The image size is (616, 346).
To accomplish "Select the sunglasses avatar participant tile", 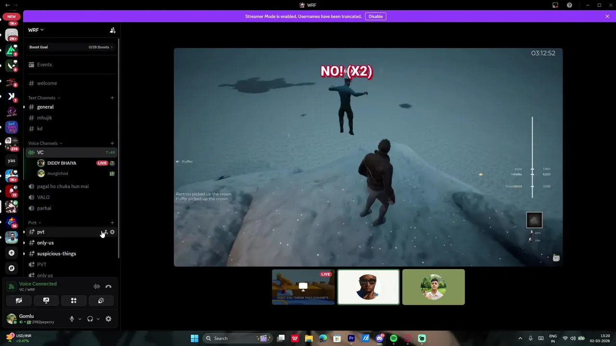I will click(x=369, y=287).
